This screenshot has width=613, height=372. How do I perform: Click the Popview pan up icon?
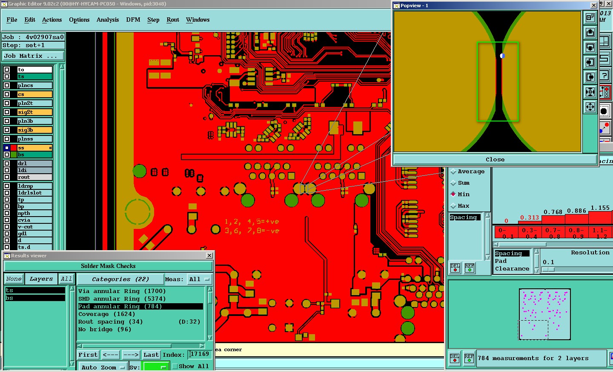(590, 32)
